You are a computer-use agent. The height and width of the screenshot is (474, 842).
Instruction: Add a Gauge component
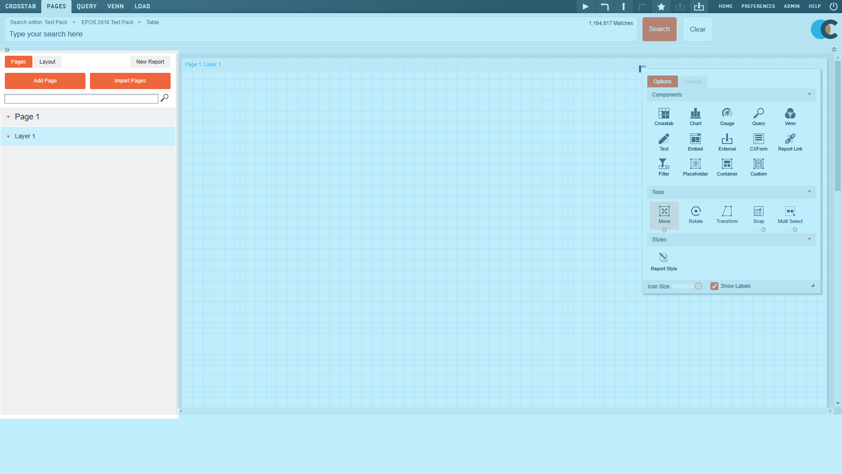(x=727, y=116)
